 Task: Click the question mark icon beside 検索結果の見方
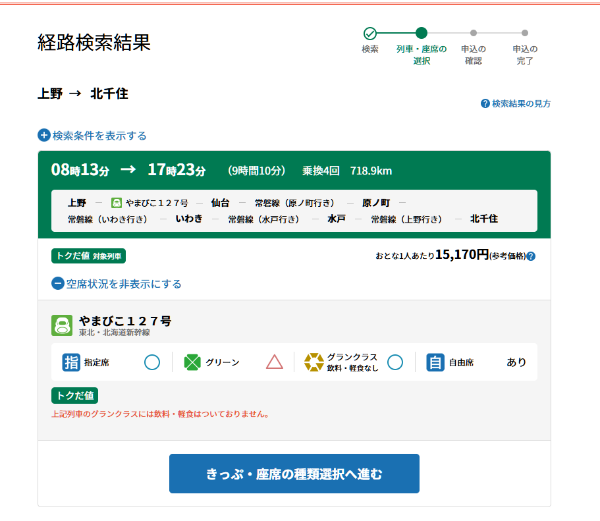pyautogui.click(x=485, y=103)
